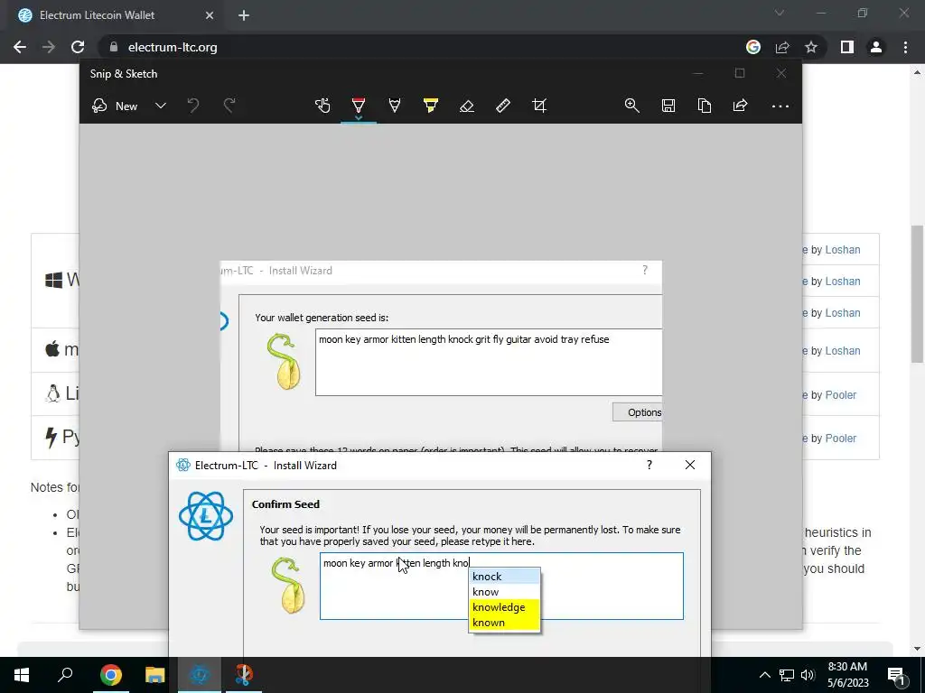Share this page from the address bar
This screenshot has height=693, width=925.
point(782,47)
